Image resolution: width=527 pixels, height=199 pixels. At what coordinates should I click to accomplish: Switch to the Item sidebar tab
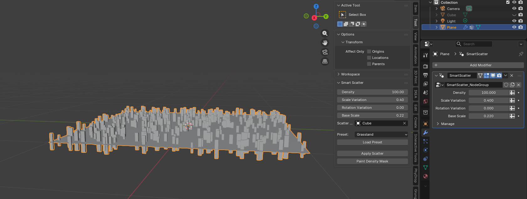point(416,8)
